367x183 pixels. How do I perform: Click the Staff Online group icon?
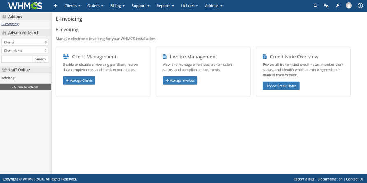coord(4,70)
